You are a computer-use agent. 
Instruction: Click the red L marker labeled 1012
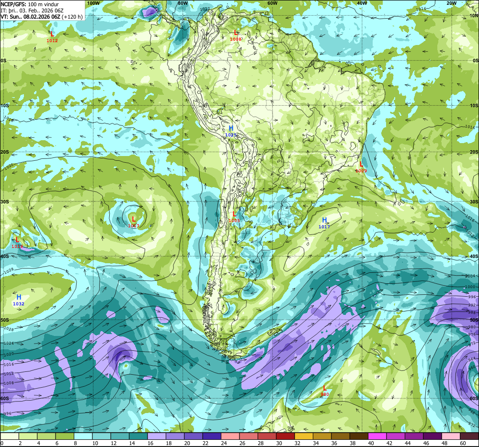(x=52, y=34)
